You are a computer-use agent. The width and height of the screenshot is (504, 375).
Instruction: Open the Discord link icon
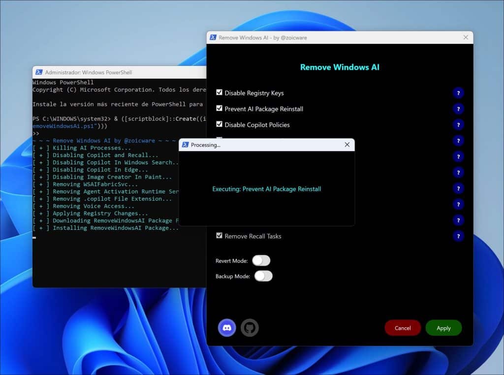tap(227, 328)
